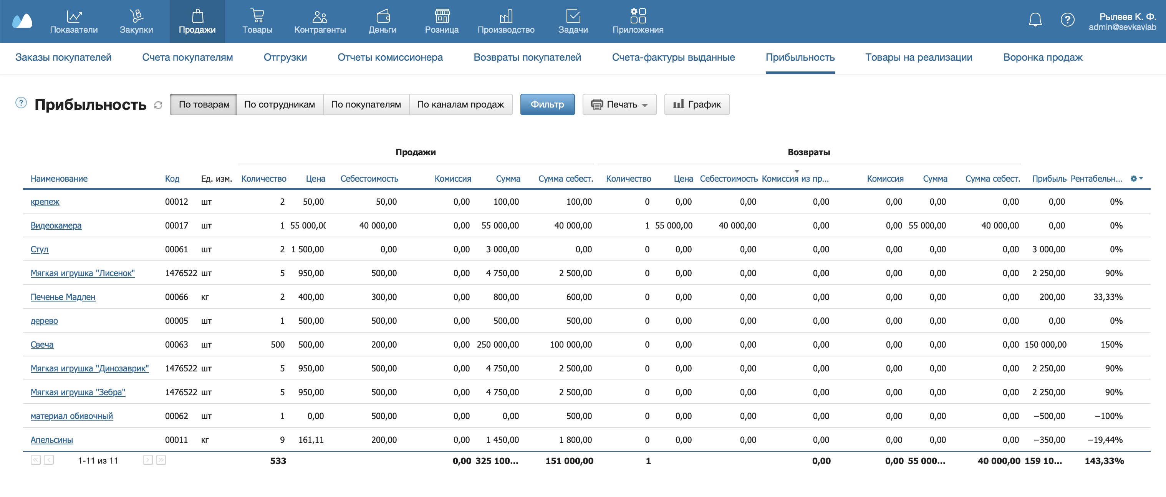Open notifications bell

click(x=1035, y=20)
